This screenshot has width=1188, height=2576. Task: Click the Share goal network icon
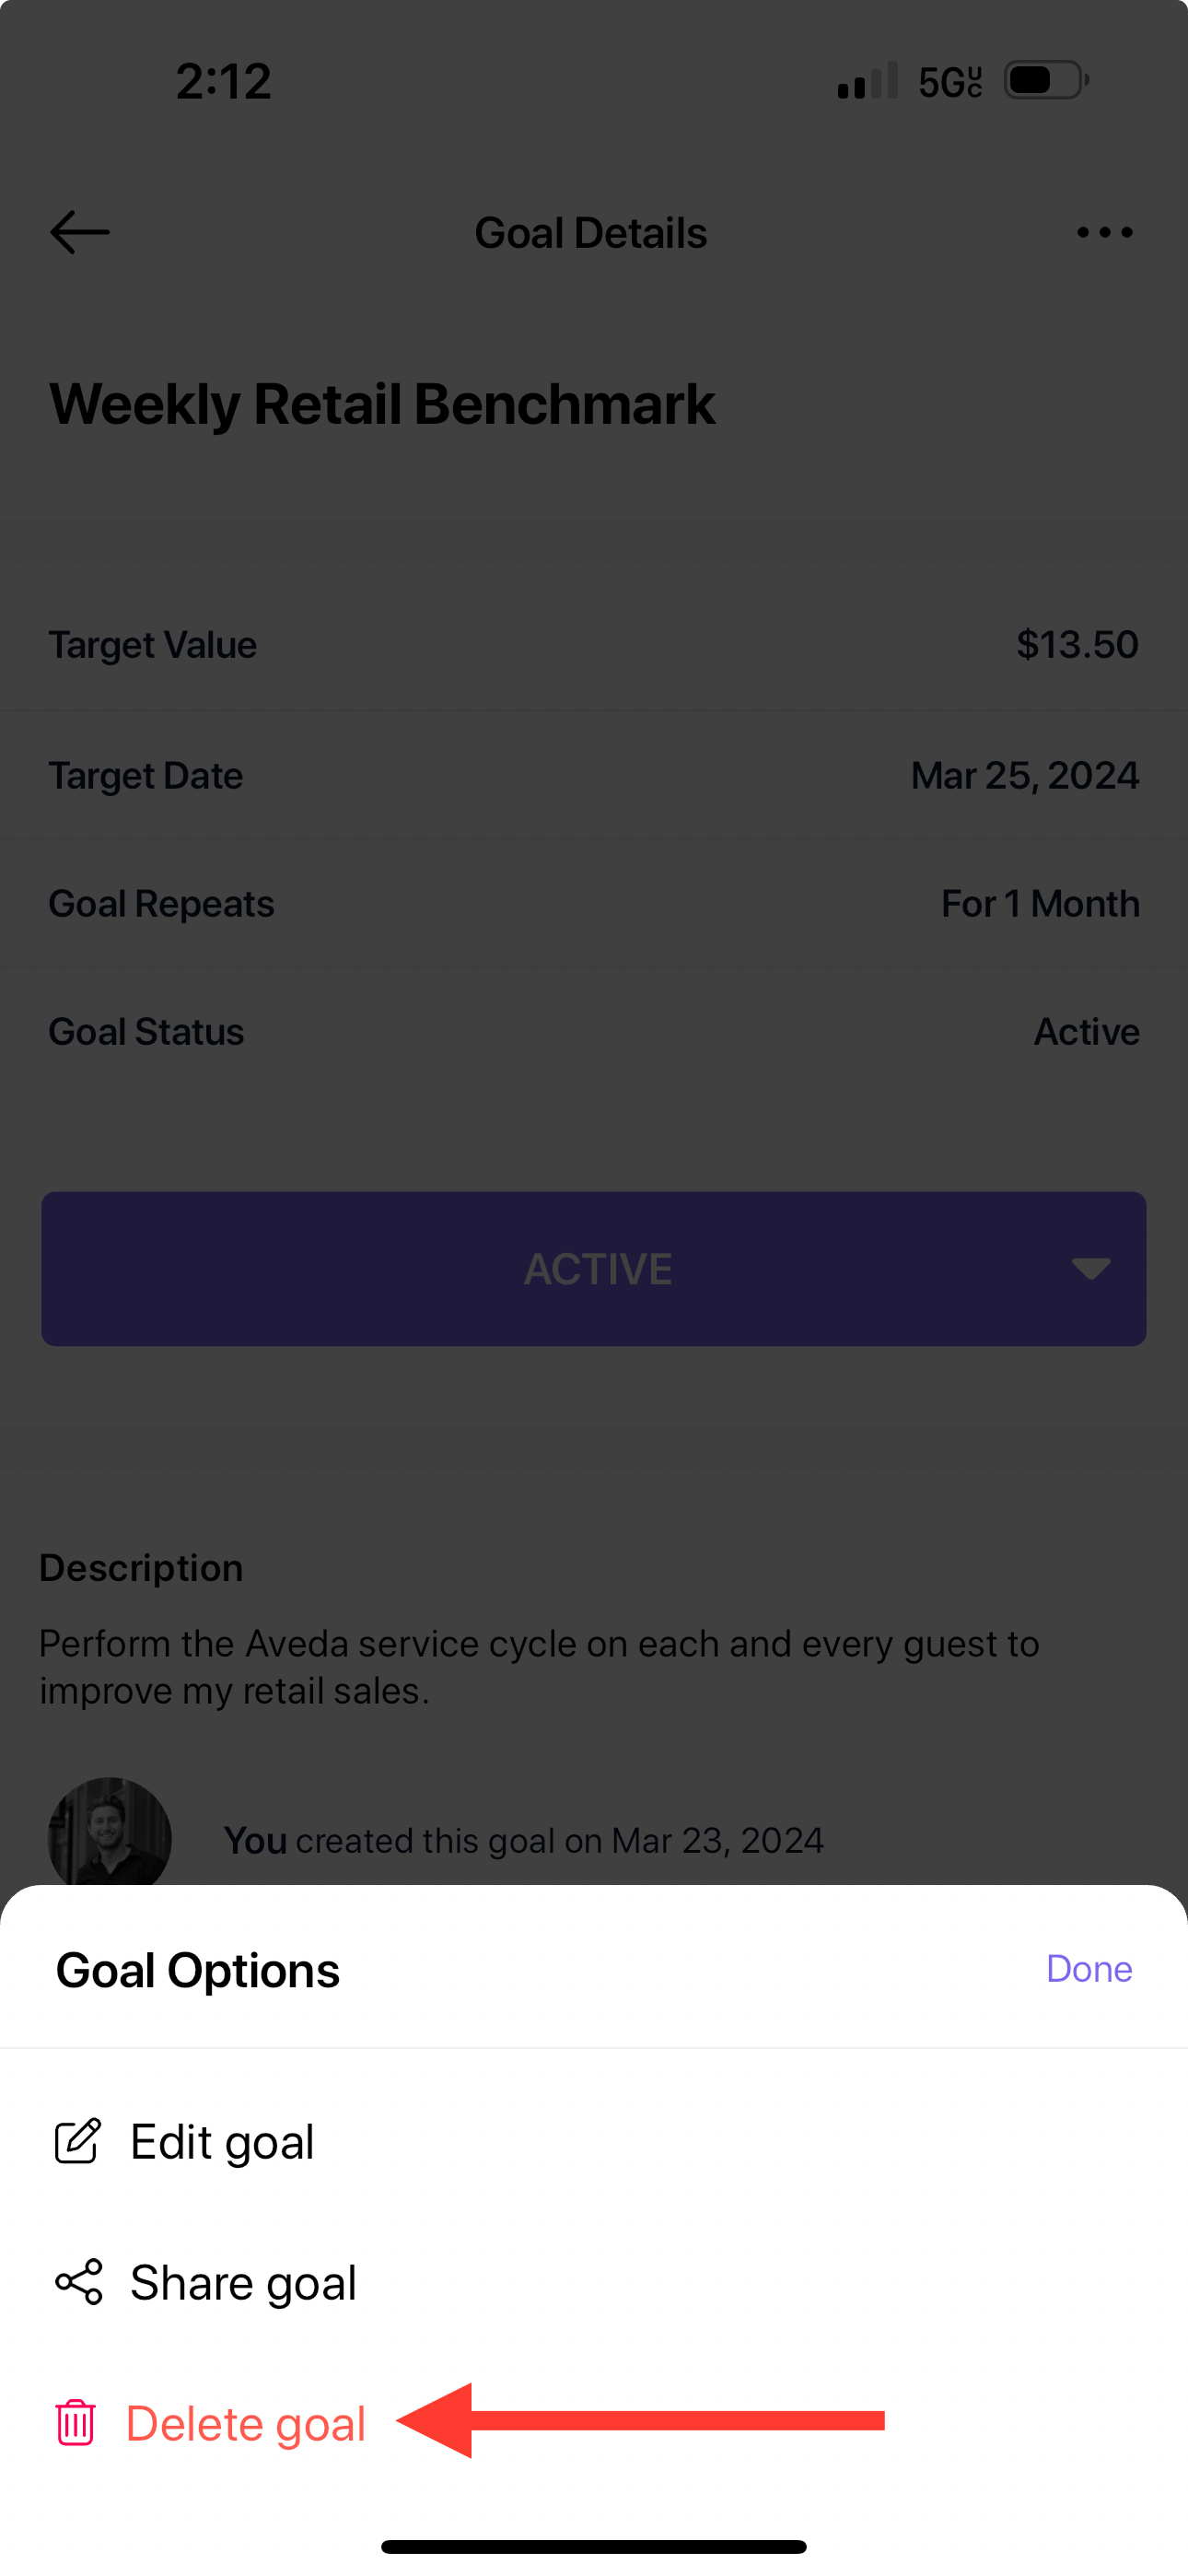point(79,2282)
